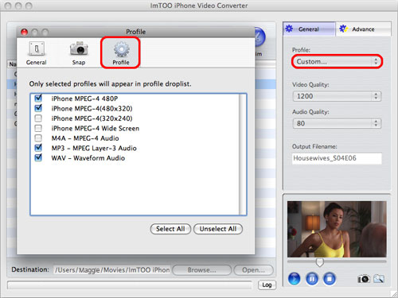
Task: Open the Video Quality 1200 combo box
Action: [337, 96]
